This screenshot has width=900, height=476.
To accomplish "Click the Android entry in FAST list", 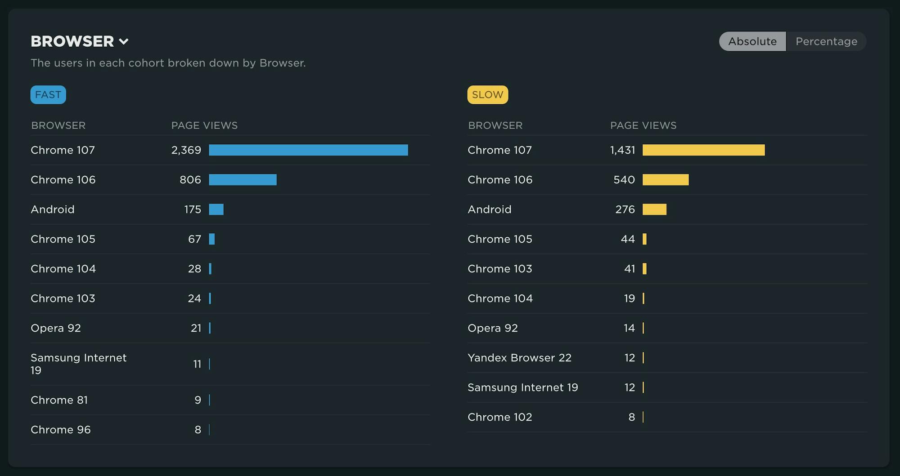I will click(x=52, y=209).
